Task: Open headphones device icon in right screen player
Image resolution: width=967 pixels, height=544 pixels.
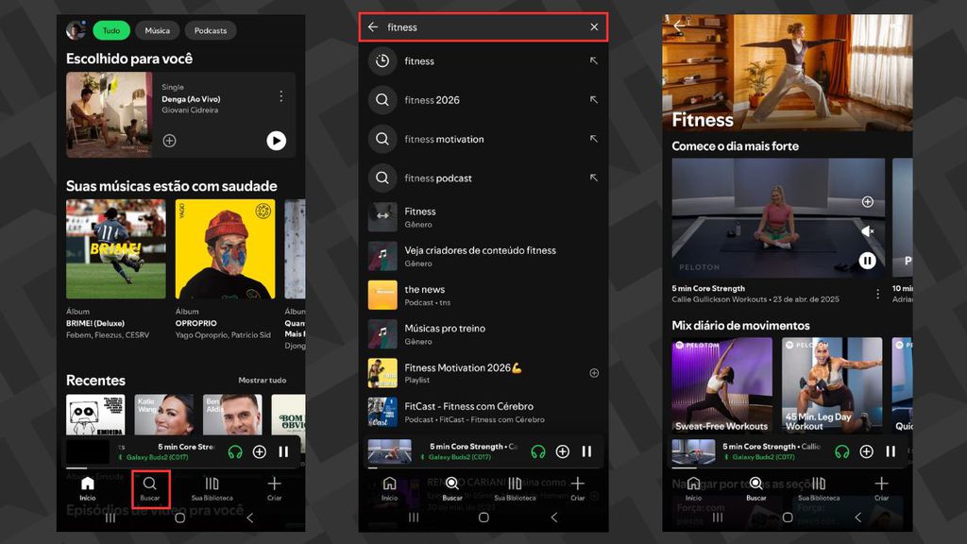Action: click(841, 452)
